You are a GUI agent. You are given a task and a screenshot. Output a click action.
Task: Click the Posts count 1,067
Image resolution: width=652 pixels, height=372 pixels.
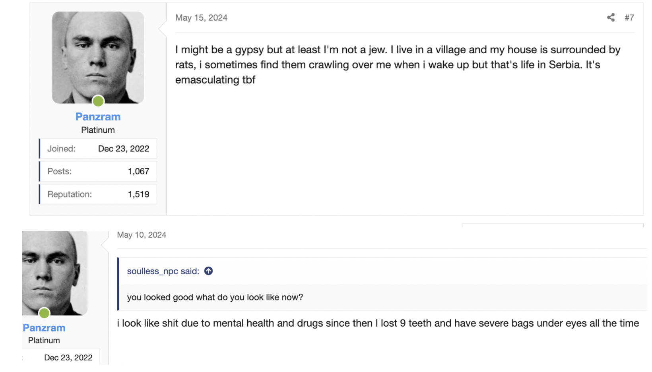[x=138, y=171]
